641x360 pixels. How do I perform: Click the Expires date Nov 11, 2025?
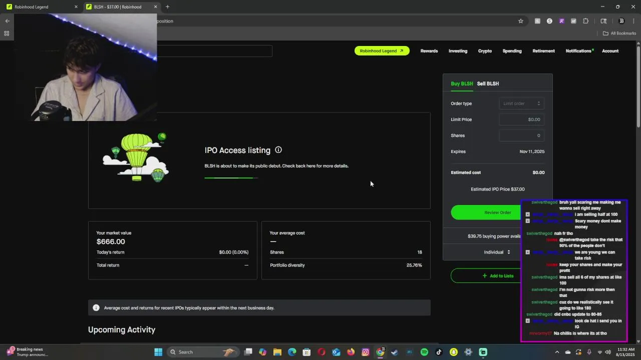(532, 151)
